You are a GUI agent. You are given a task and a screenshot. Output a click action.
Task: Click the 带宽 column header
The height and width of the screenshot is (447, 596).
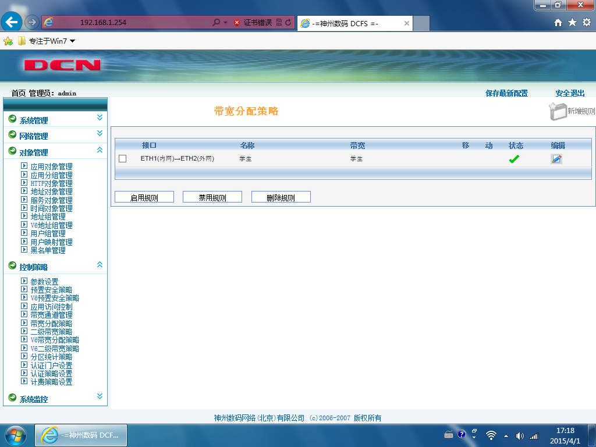[357, 145]
